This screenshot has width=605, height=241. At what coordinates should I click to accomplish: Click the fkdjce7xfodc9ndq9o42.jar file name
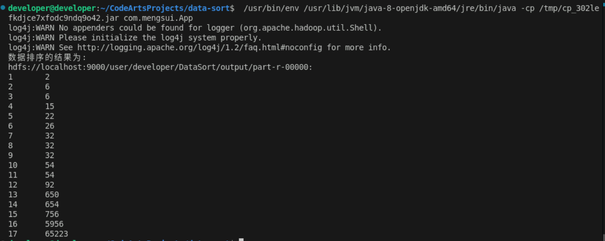click(63, 18)
